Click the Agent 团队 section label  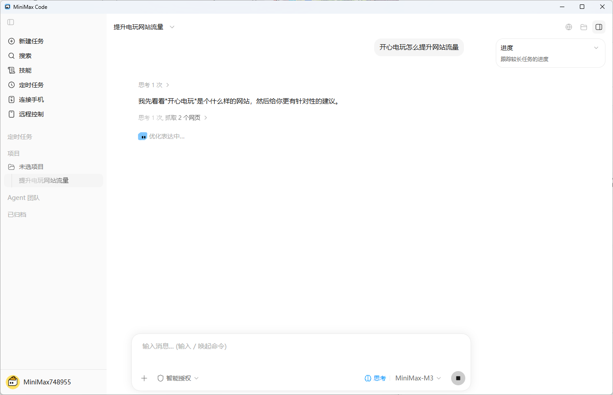(23, 198)
